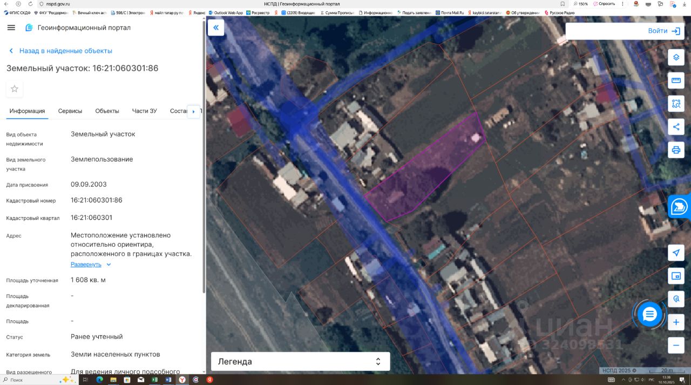
Task: Click the area value 1 608 кв. м
Action: click(88, 280)
